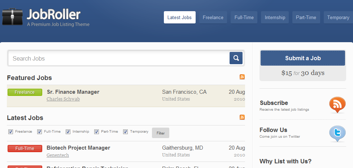This screenshot has width=353, height=168.
Task: Toggle the Internship filter checkbox
Action: coord(68,132)
